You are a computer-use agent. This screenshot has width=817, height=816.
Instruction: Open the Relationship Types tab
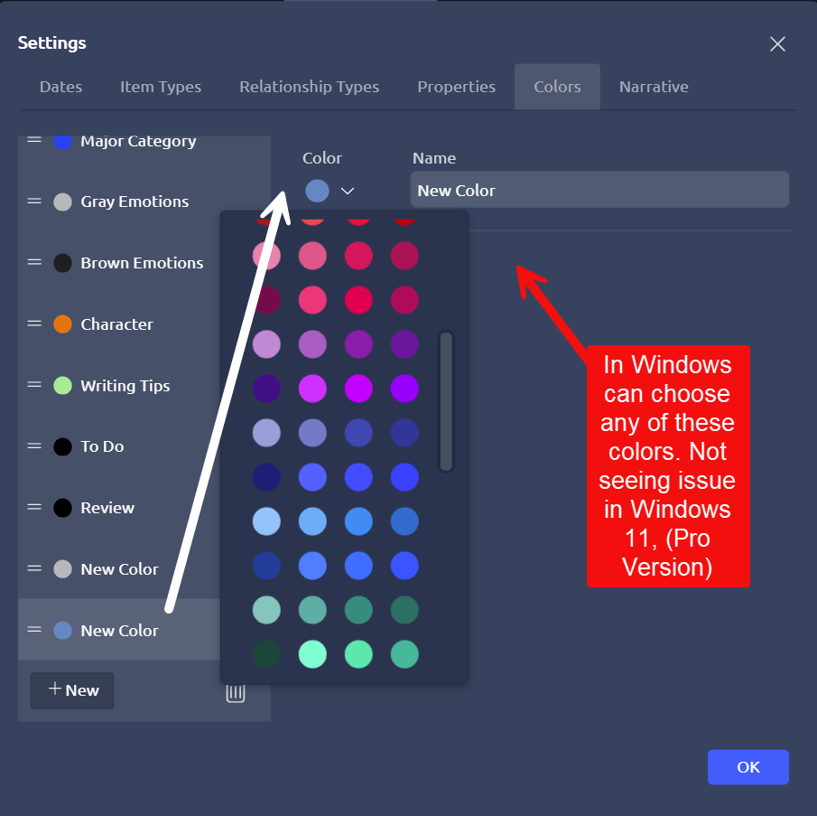[309, 87]
